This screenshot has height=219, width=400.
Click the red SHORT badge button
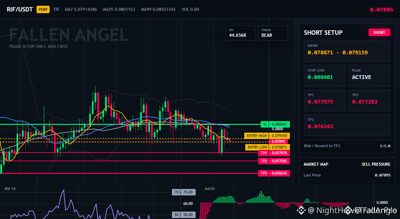pyautogui.click(x=379, y=32)
